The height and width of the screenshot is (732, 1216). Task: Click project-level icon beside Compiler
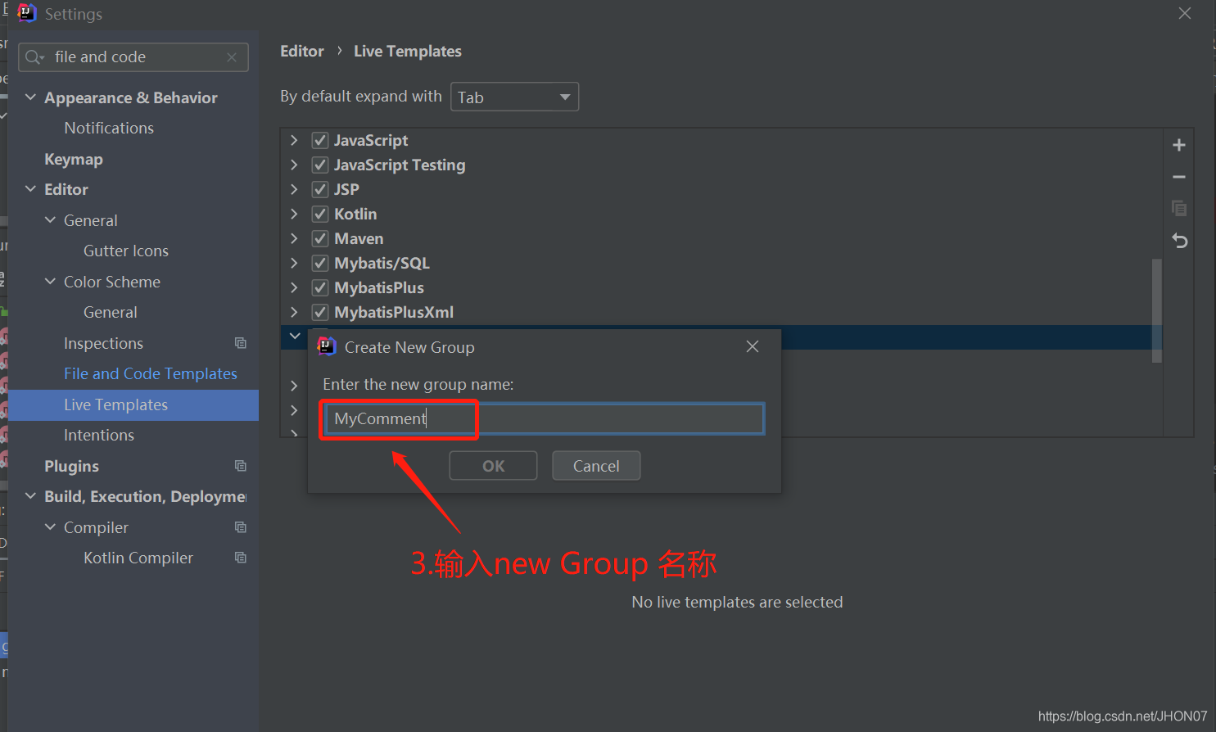pos(241,527)
